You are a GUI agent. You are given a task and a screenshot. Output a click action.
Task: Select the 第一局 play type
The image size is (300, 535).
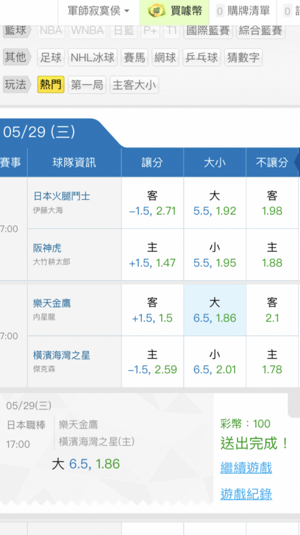[87, 85]
